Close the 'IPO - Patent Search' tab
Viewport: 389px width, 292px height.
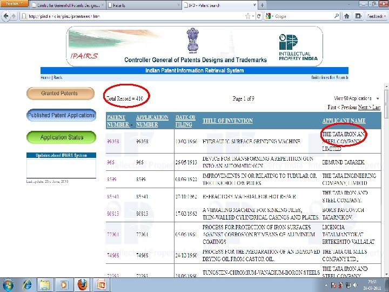(x=254, y=5)
